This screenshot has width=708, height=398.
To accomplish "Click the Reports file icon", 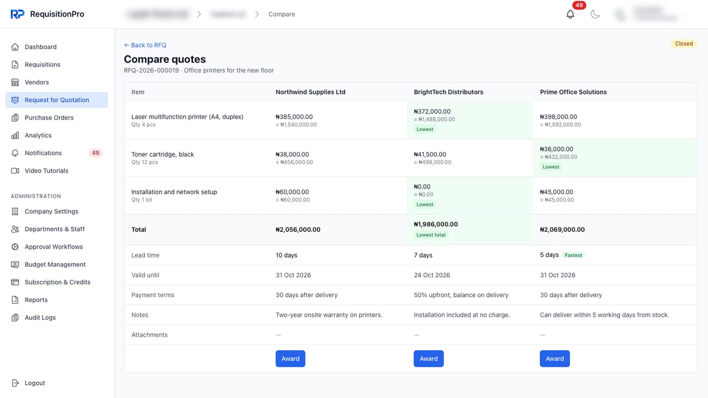I will (x=15, y=300).
